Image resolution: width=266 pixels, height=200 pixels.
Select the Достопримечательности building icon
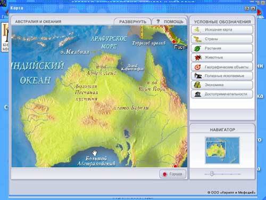(x=197, y=94)
